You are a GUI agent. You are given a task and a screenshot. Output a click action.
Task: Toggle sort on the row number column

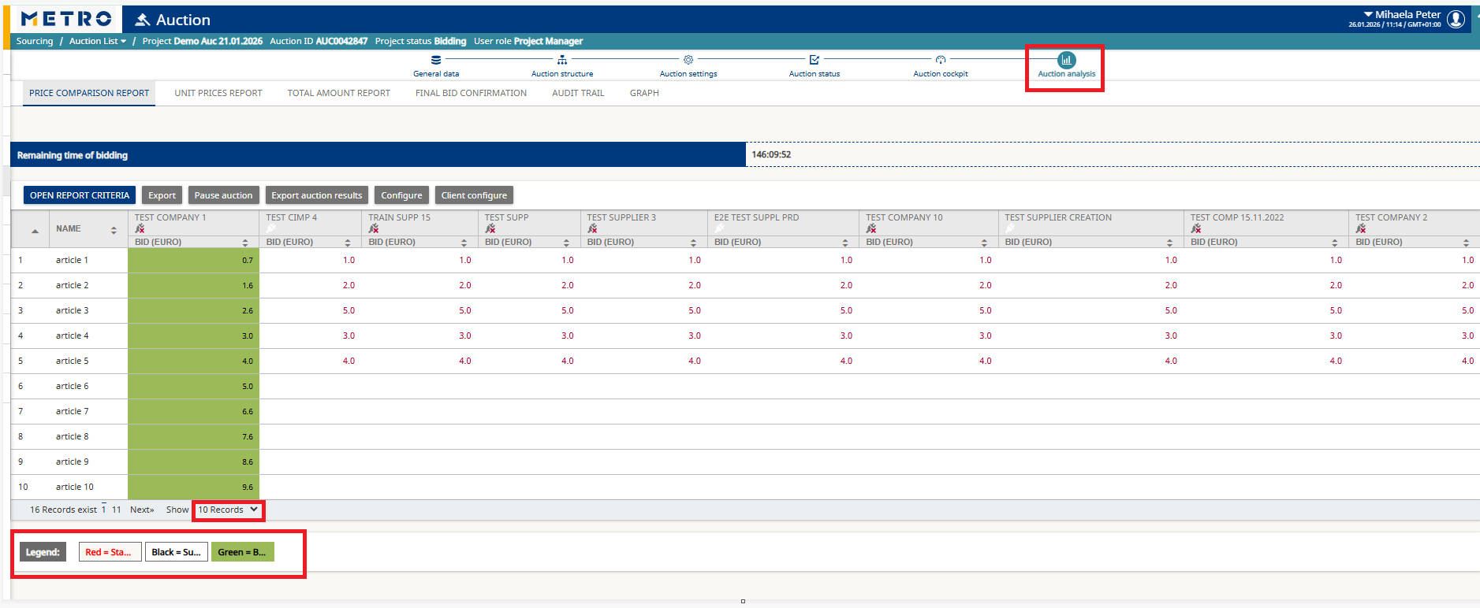(35, 231)
